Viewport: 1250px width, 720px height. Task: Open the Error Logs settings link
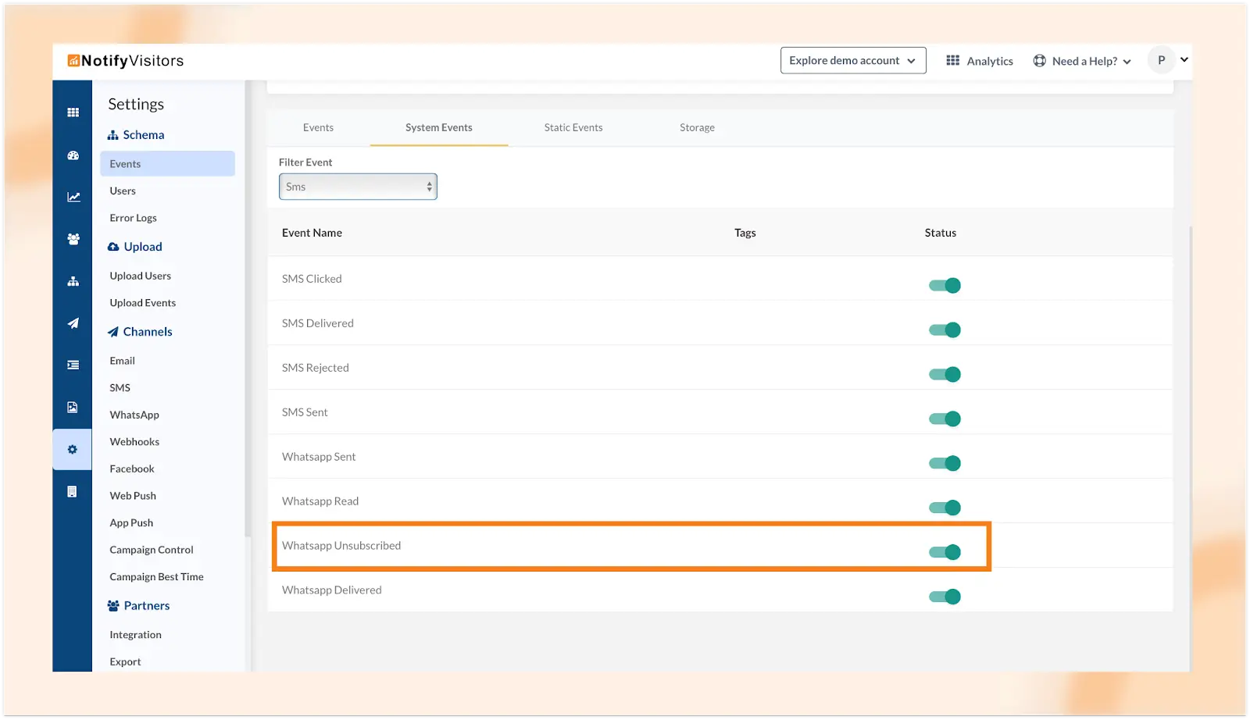pos(133,218)
